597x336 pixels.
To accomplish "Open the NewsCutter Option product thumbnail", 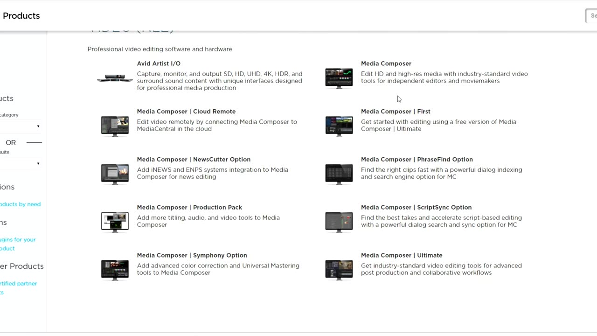I will coord(115,174).
